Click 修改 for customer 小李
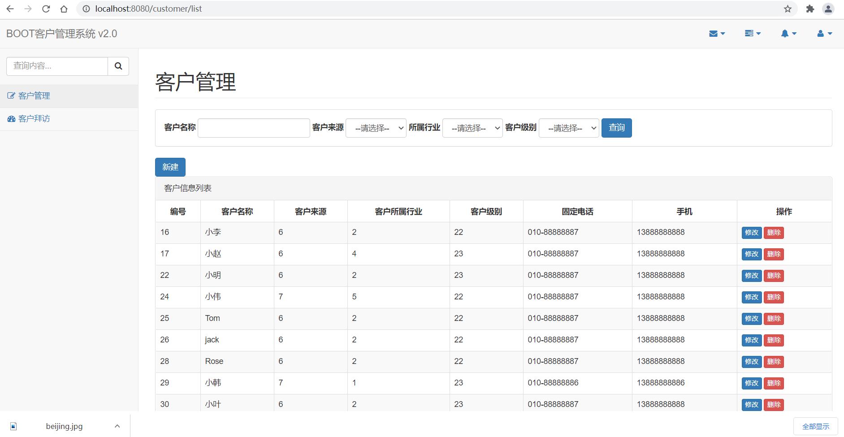This screenshot has height=437, width=844. coord(752,233)
